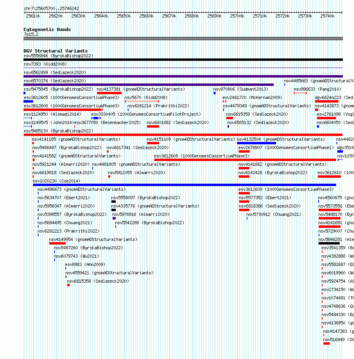The width and height of the screenshot is (354, 359).
Task: Click the nsv970806 (Sudmant2013) label
Action: (x=241, y=89)
